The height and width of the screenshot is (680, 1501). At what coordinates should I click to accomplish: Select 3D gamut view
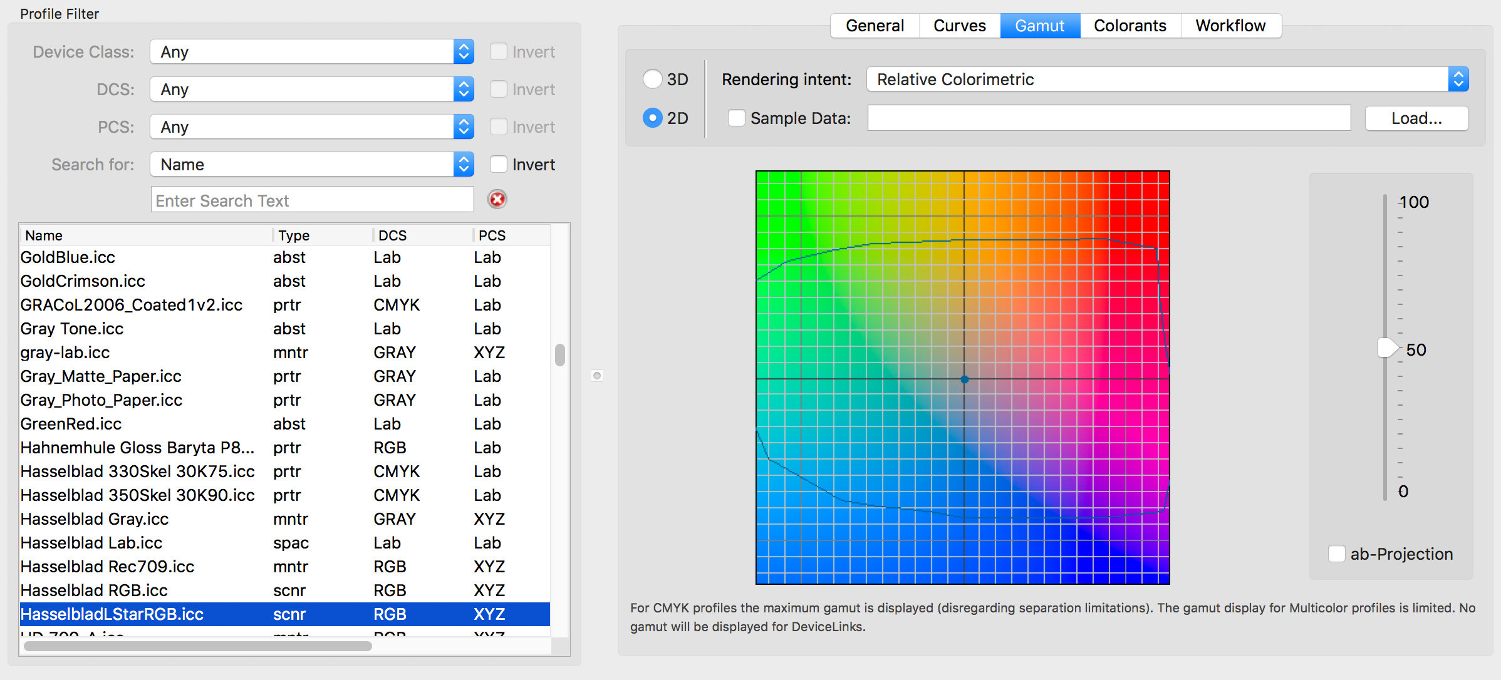click(x=653, y=80)
